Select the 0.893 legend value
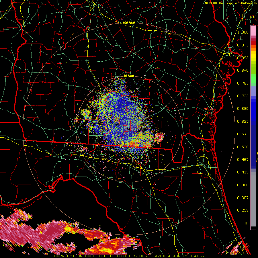Viewport: 258px width, 258px height. pyautogui.click(x=243, y=58)
